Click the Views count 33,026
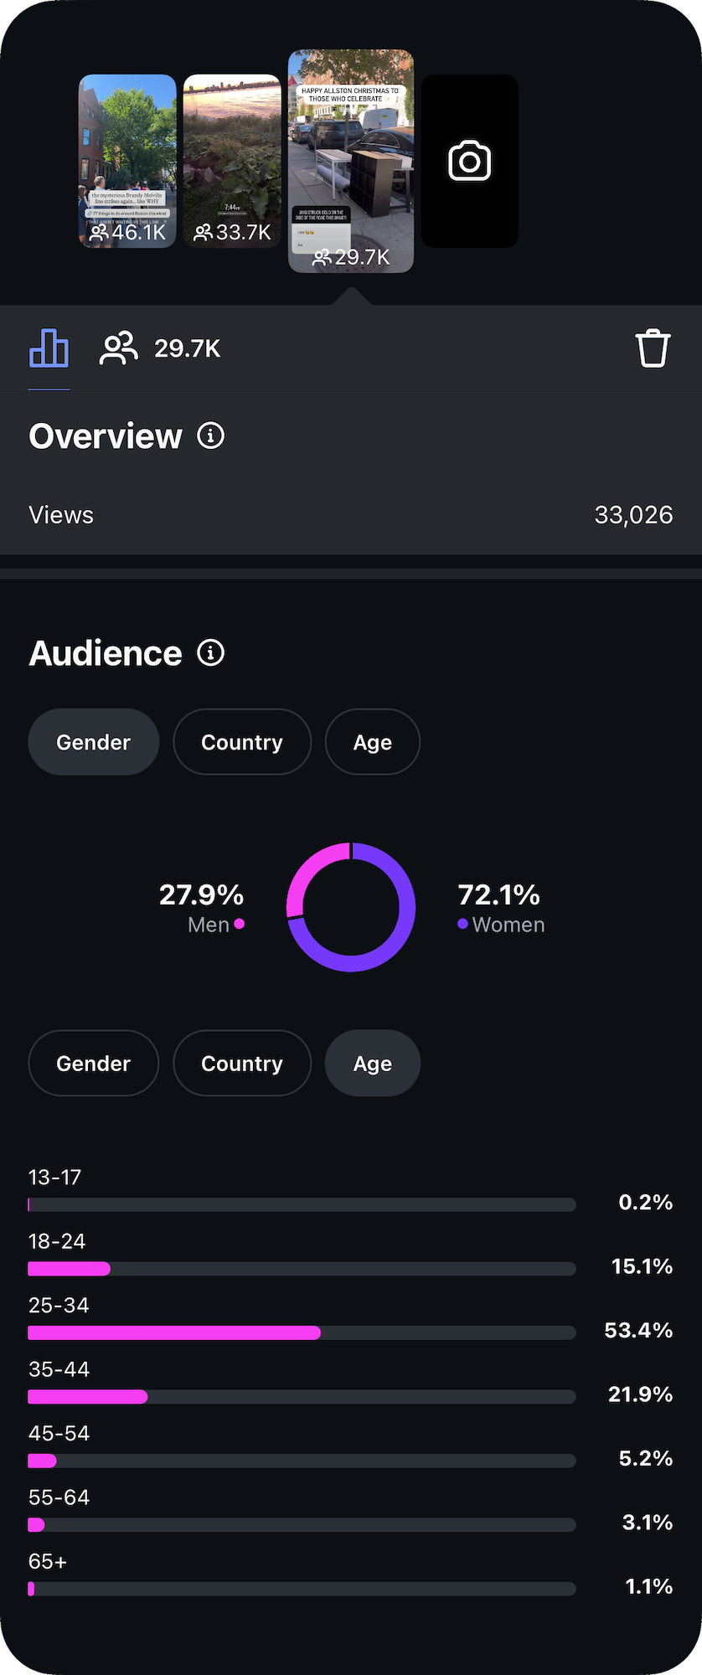 [x=633, y=514]
